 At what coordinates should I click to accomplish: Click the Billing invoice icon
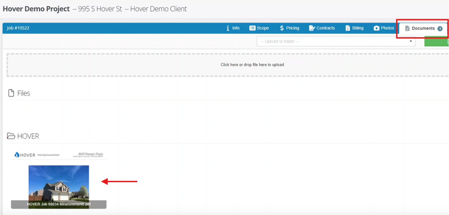[x=348, y=28]
